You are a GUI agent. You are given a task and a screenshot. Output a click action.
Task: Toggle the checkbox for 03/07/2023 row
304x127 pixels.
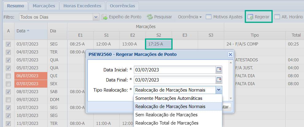pos(8,44)
